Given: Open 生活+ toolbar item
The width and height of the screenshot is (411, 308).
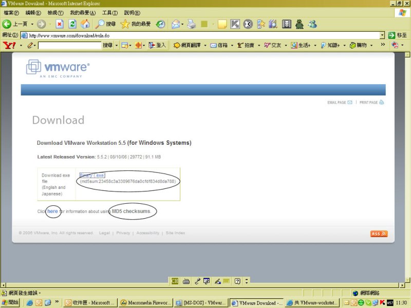Looking at the screenshot, I should click(301, 45).
